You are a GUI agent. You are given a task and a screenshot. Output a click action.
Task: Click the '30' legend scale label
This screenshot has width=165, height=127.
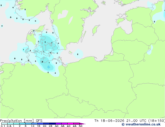(56, 126)
